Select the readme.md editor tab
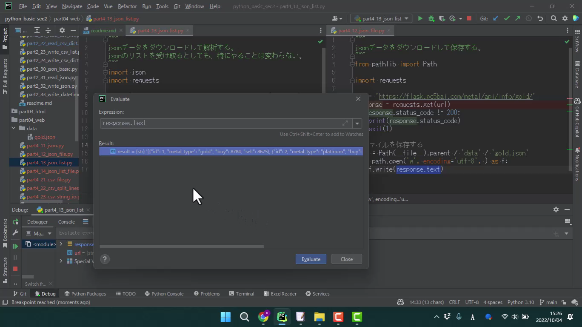 103,31
